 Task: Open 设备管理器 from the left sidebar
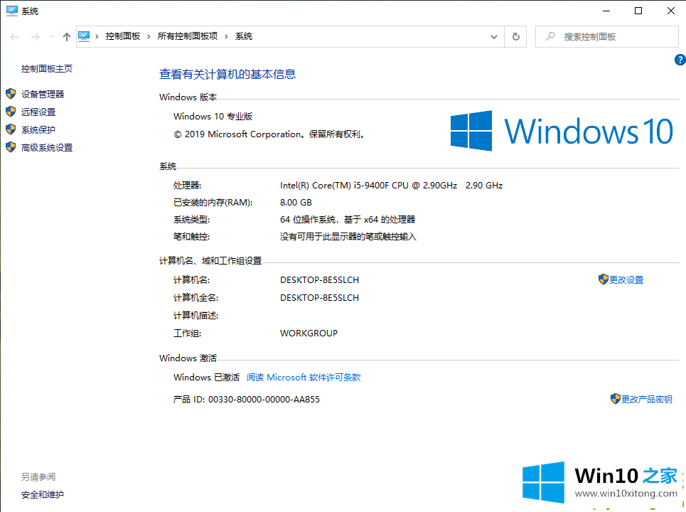pyautogui.click(x=43, y=94)
